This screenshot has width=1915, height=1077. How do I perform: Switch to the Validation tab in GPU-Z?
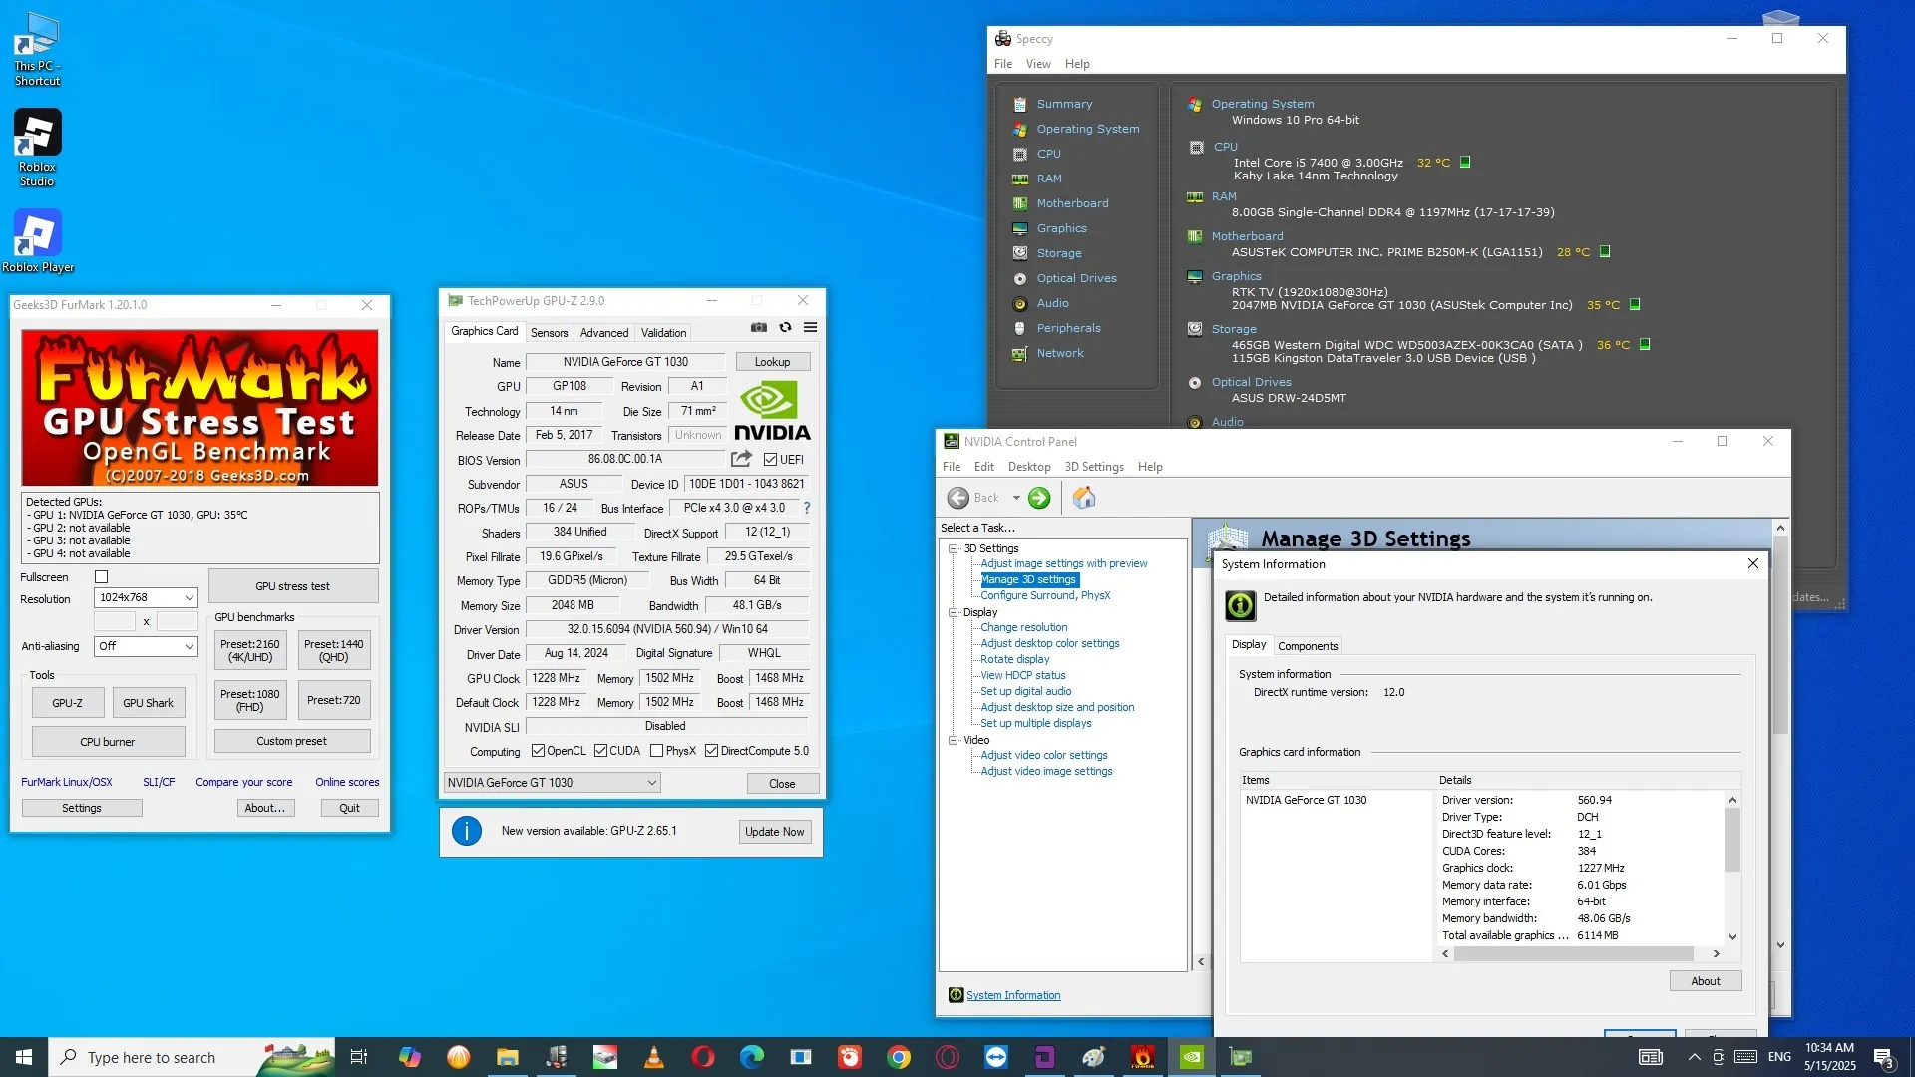663,333
